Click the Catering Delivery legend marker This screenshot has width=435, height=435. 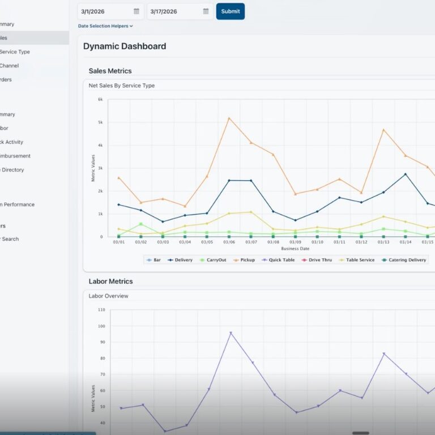click(x=383, y=260)
